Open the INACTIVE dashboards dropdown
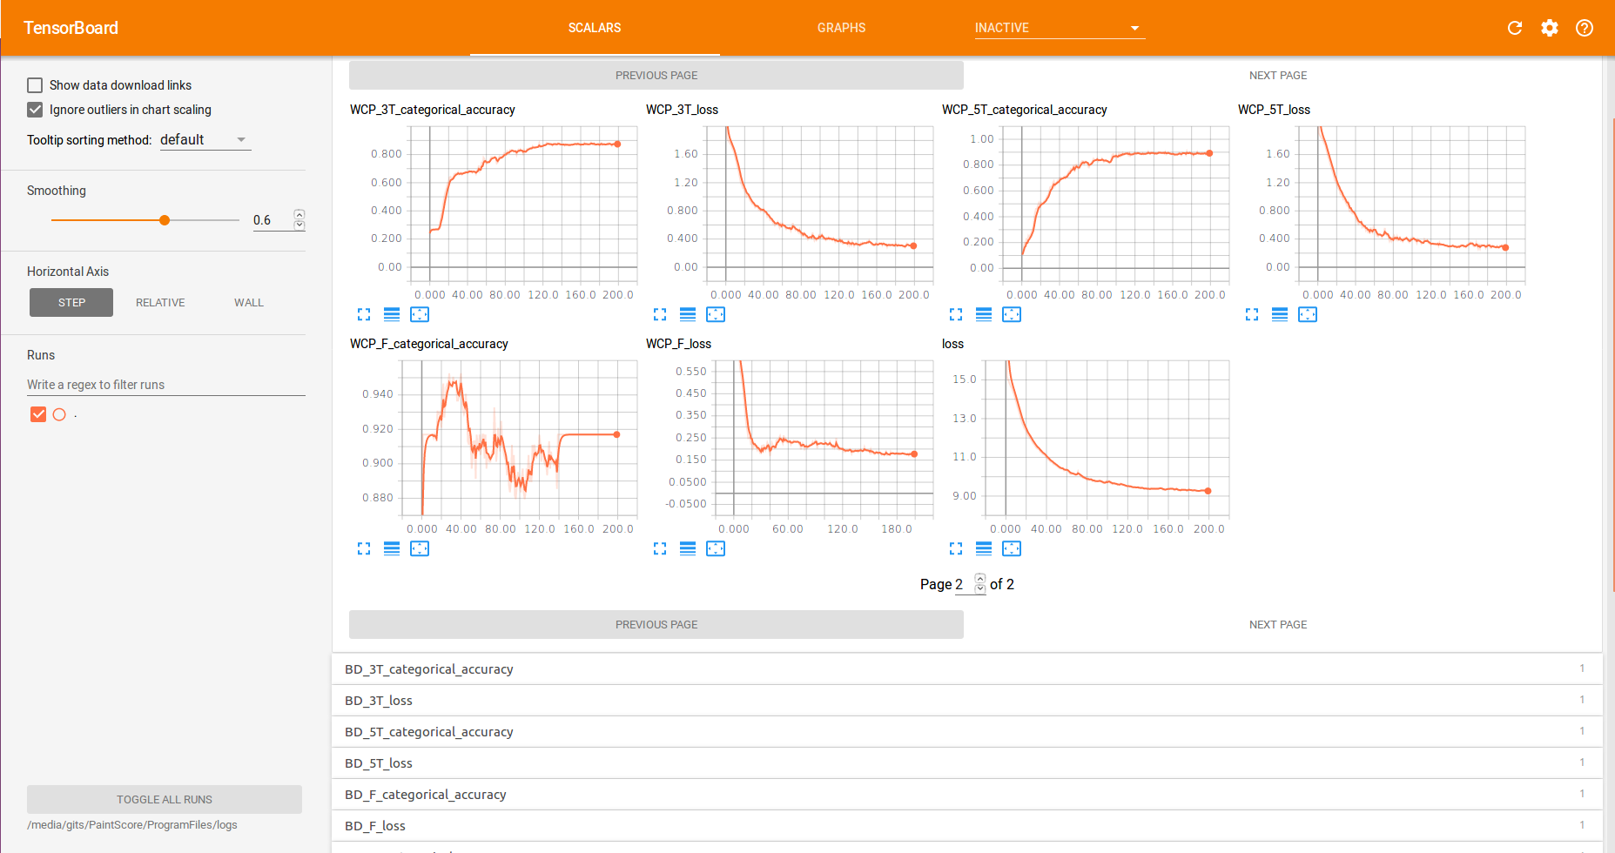This screenshot has width=1615, height=853. 1059,28
